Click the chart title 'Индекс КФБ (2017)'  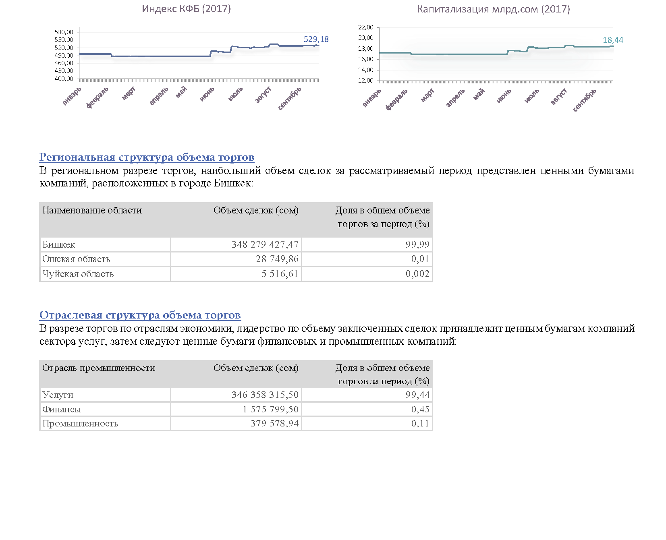186,9
